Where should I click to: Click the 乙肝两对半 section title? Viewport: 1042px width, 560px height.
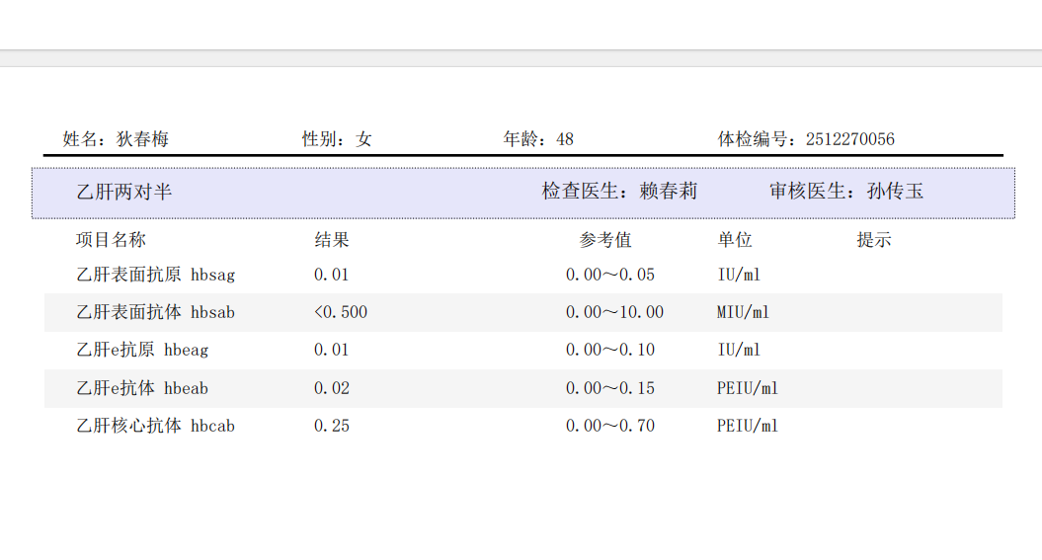(x=124, y=192)
